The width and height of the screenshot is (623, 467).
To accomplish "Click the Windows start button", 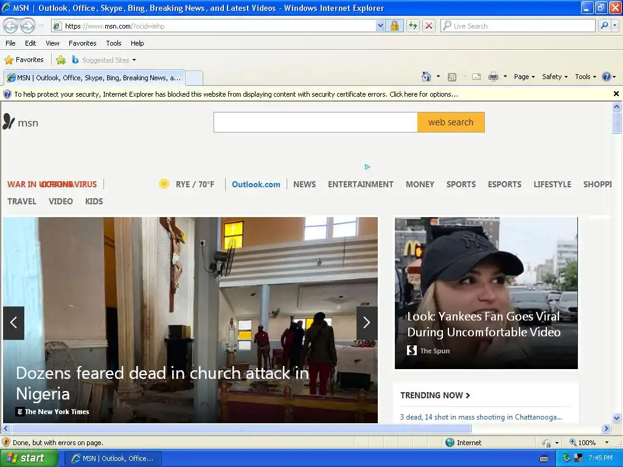I will [x=29, y=458].
